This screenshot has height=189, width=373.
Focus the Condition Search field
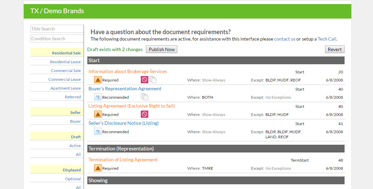[x=57, y=39]
